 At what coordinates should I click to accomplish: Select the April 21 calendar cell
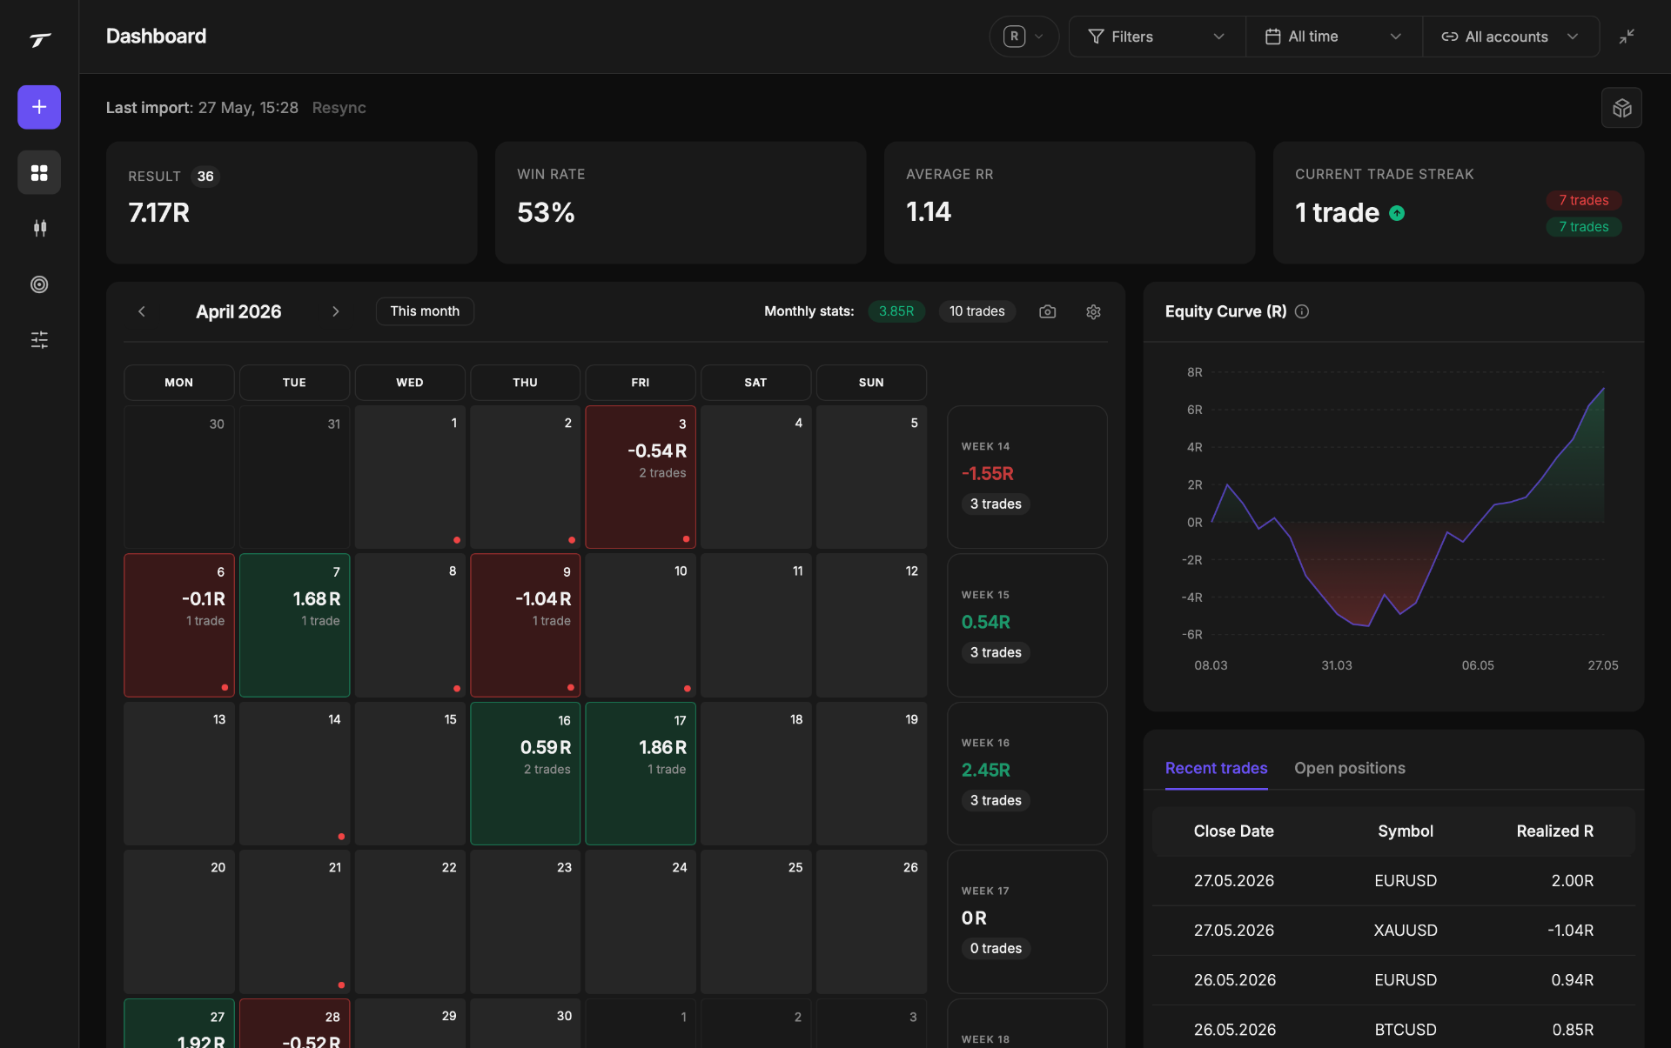(x=294, y=922)
